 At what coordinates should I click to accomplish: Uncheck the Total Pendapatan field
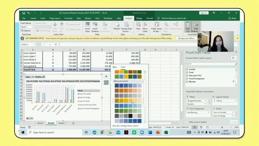click(187, 79)
